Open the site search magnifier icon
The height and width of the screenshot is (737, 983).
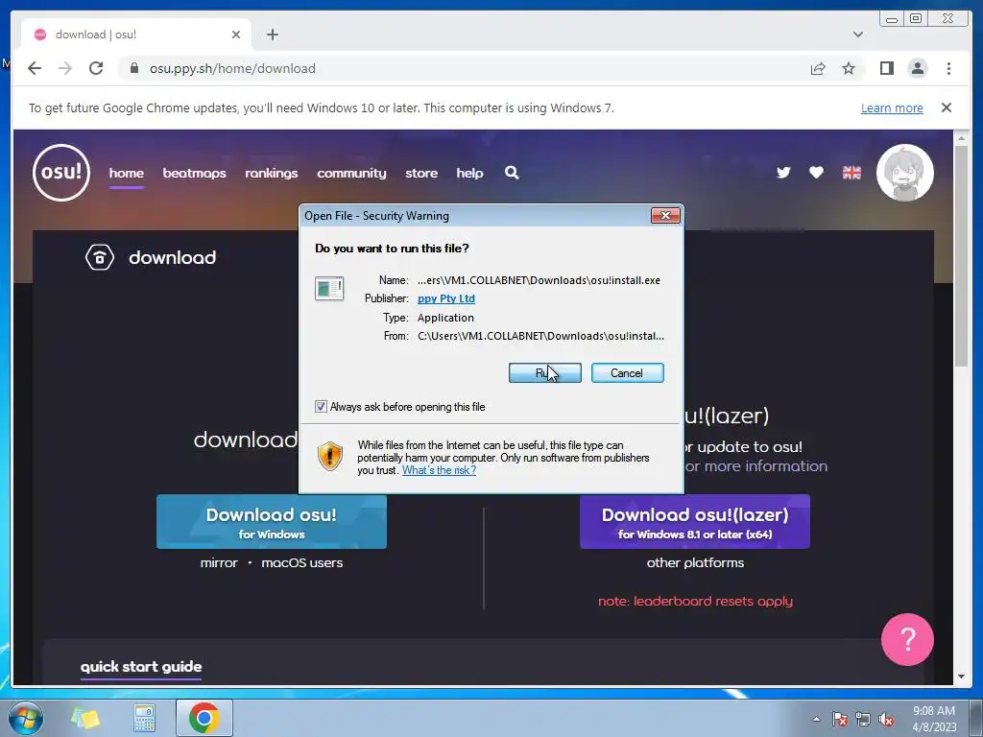coord(512,173)
